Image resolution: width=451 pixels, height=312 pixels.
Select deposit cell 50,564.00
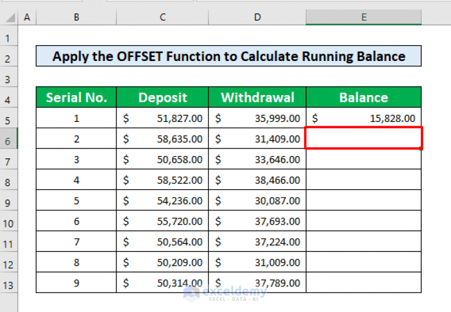[162, 242]
